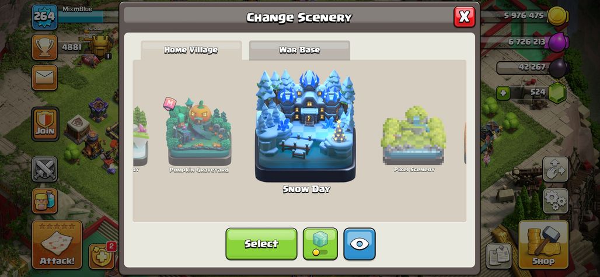Open the mail inbox icon
Viewport: 600px width, 277px height.
point(44,78)
